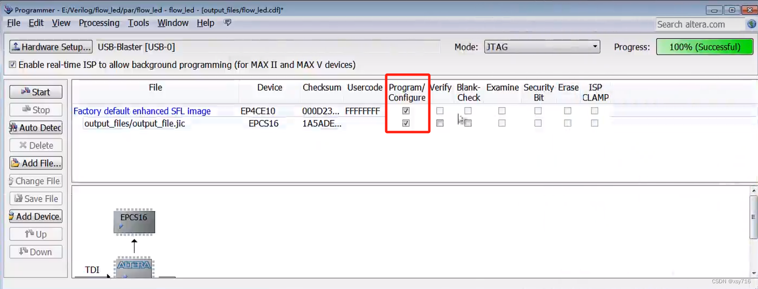Open the Window menu

pyautogui.click(x=173, y=23)
